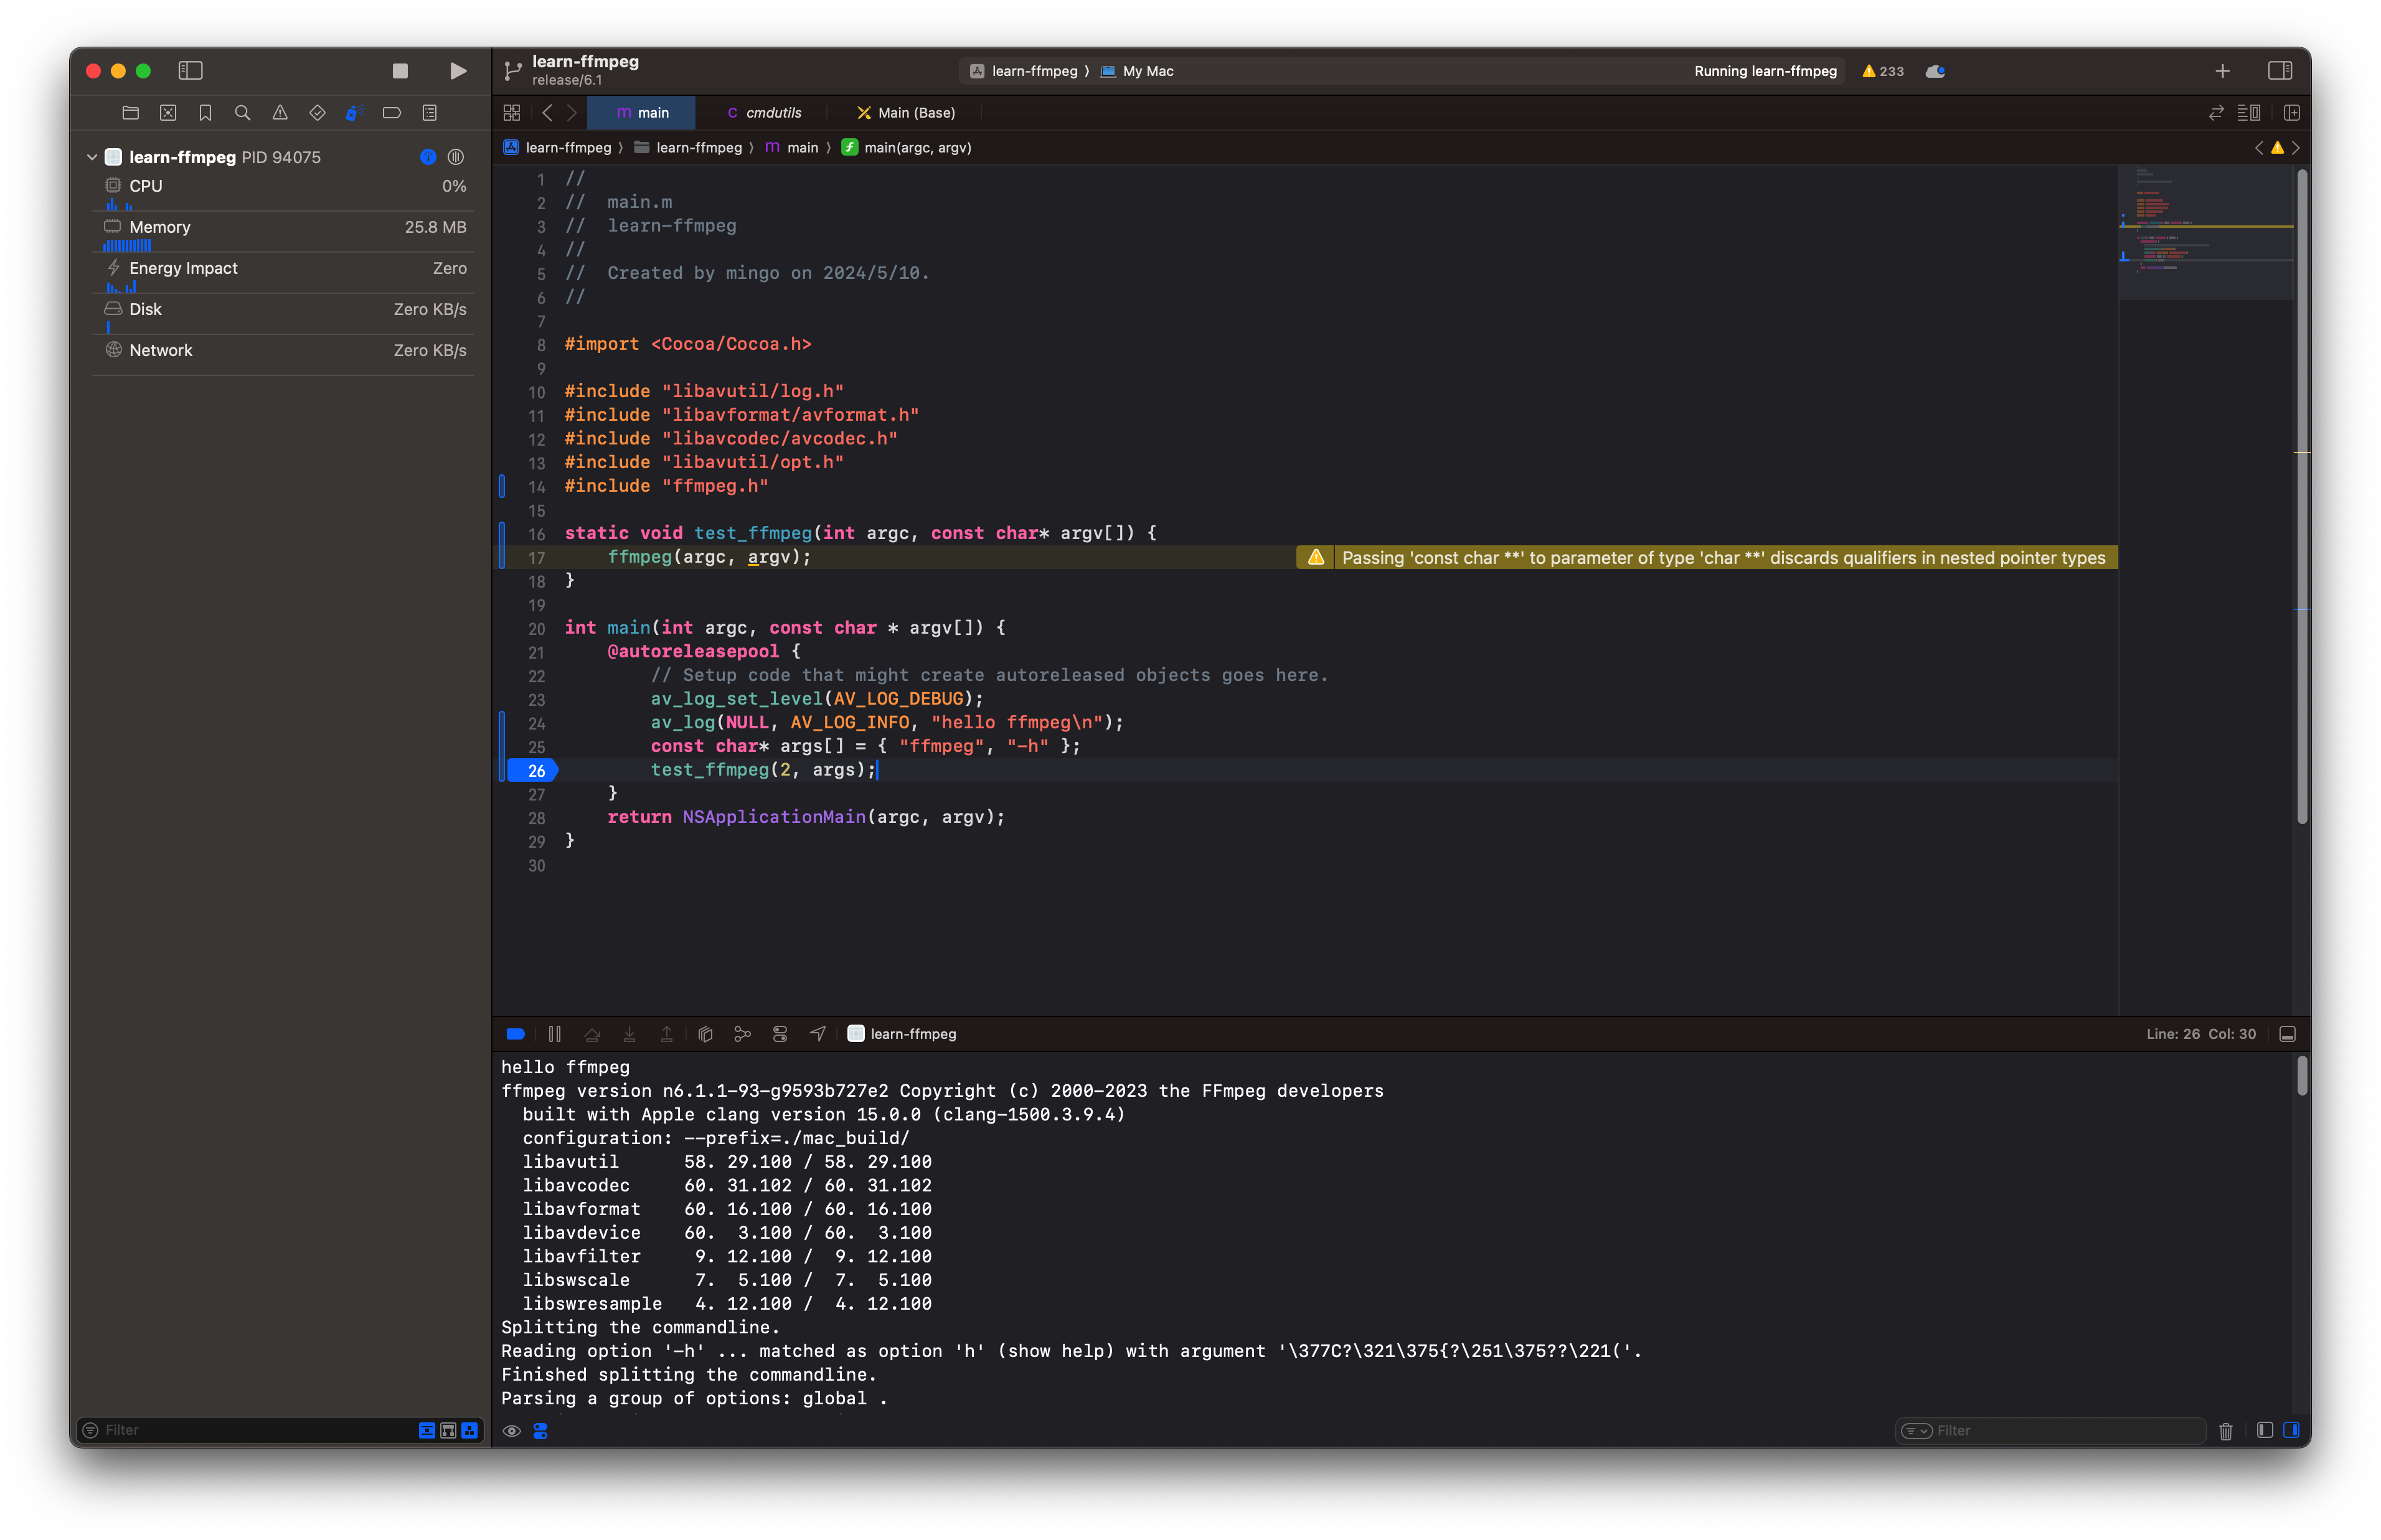
Task: Click the Step Out button
Action: [x=667, y=1034]
